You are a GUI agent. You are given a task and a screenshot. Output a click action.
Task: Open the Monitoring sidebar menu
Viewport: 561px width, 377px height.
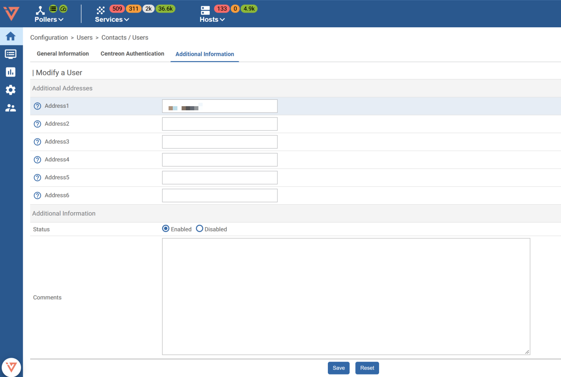pos(11,54)
